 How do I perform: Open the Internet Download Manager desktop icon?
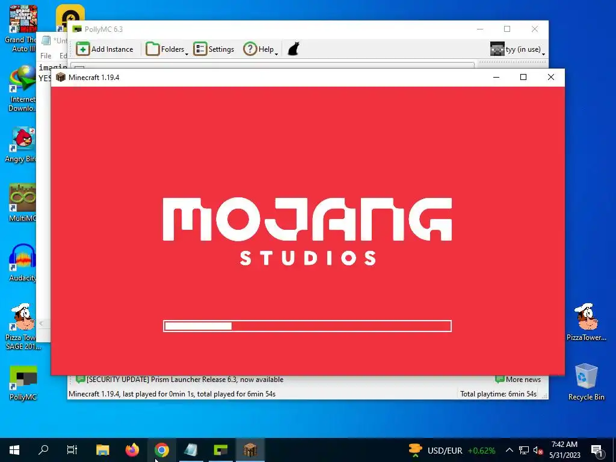point(22,89)
